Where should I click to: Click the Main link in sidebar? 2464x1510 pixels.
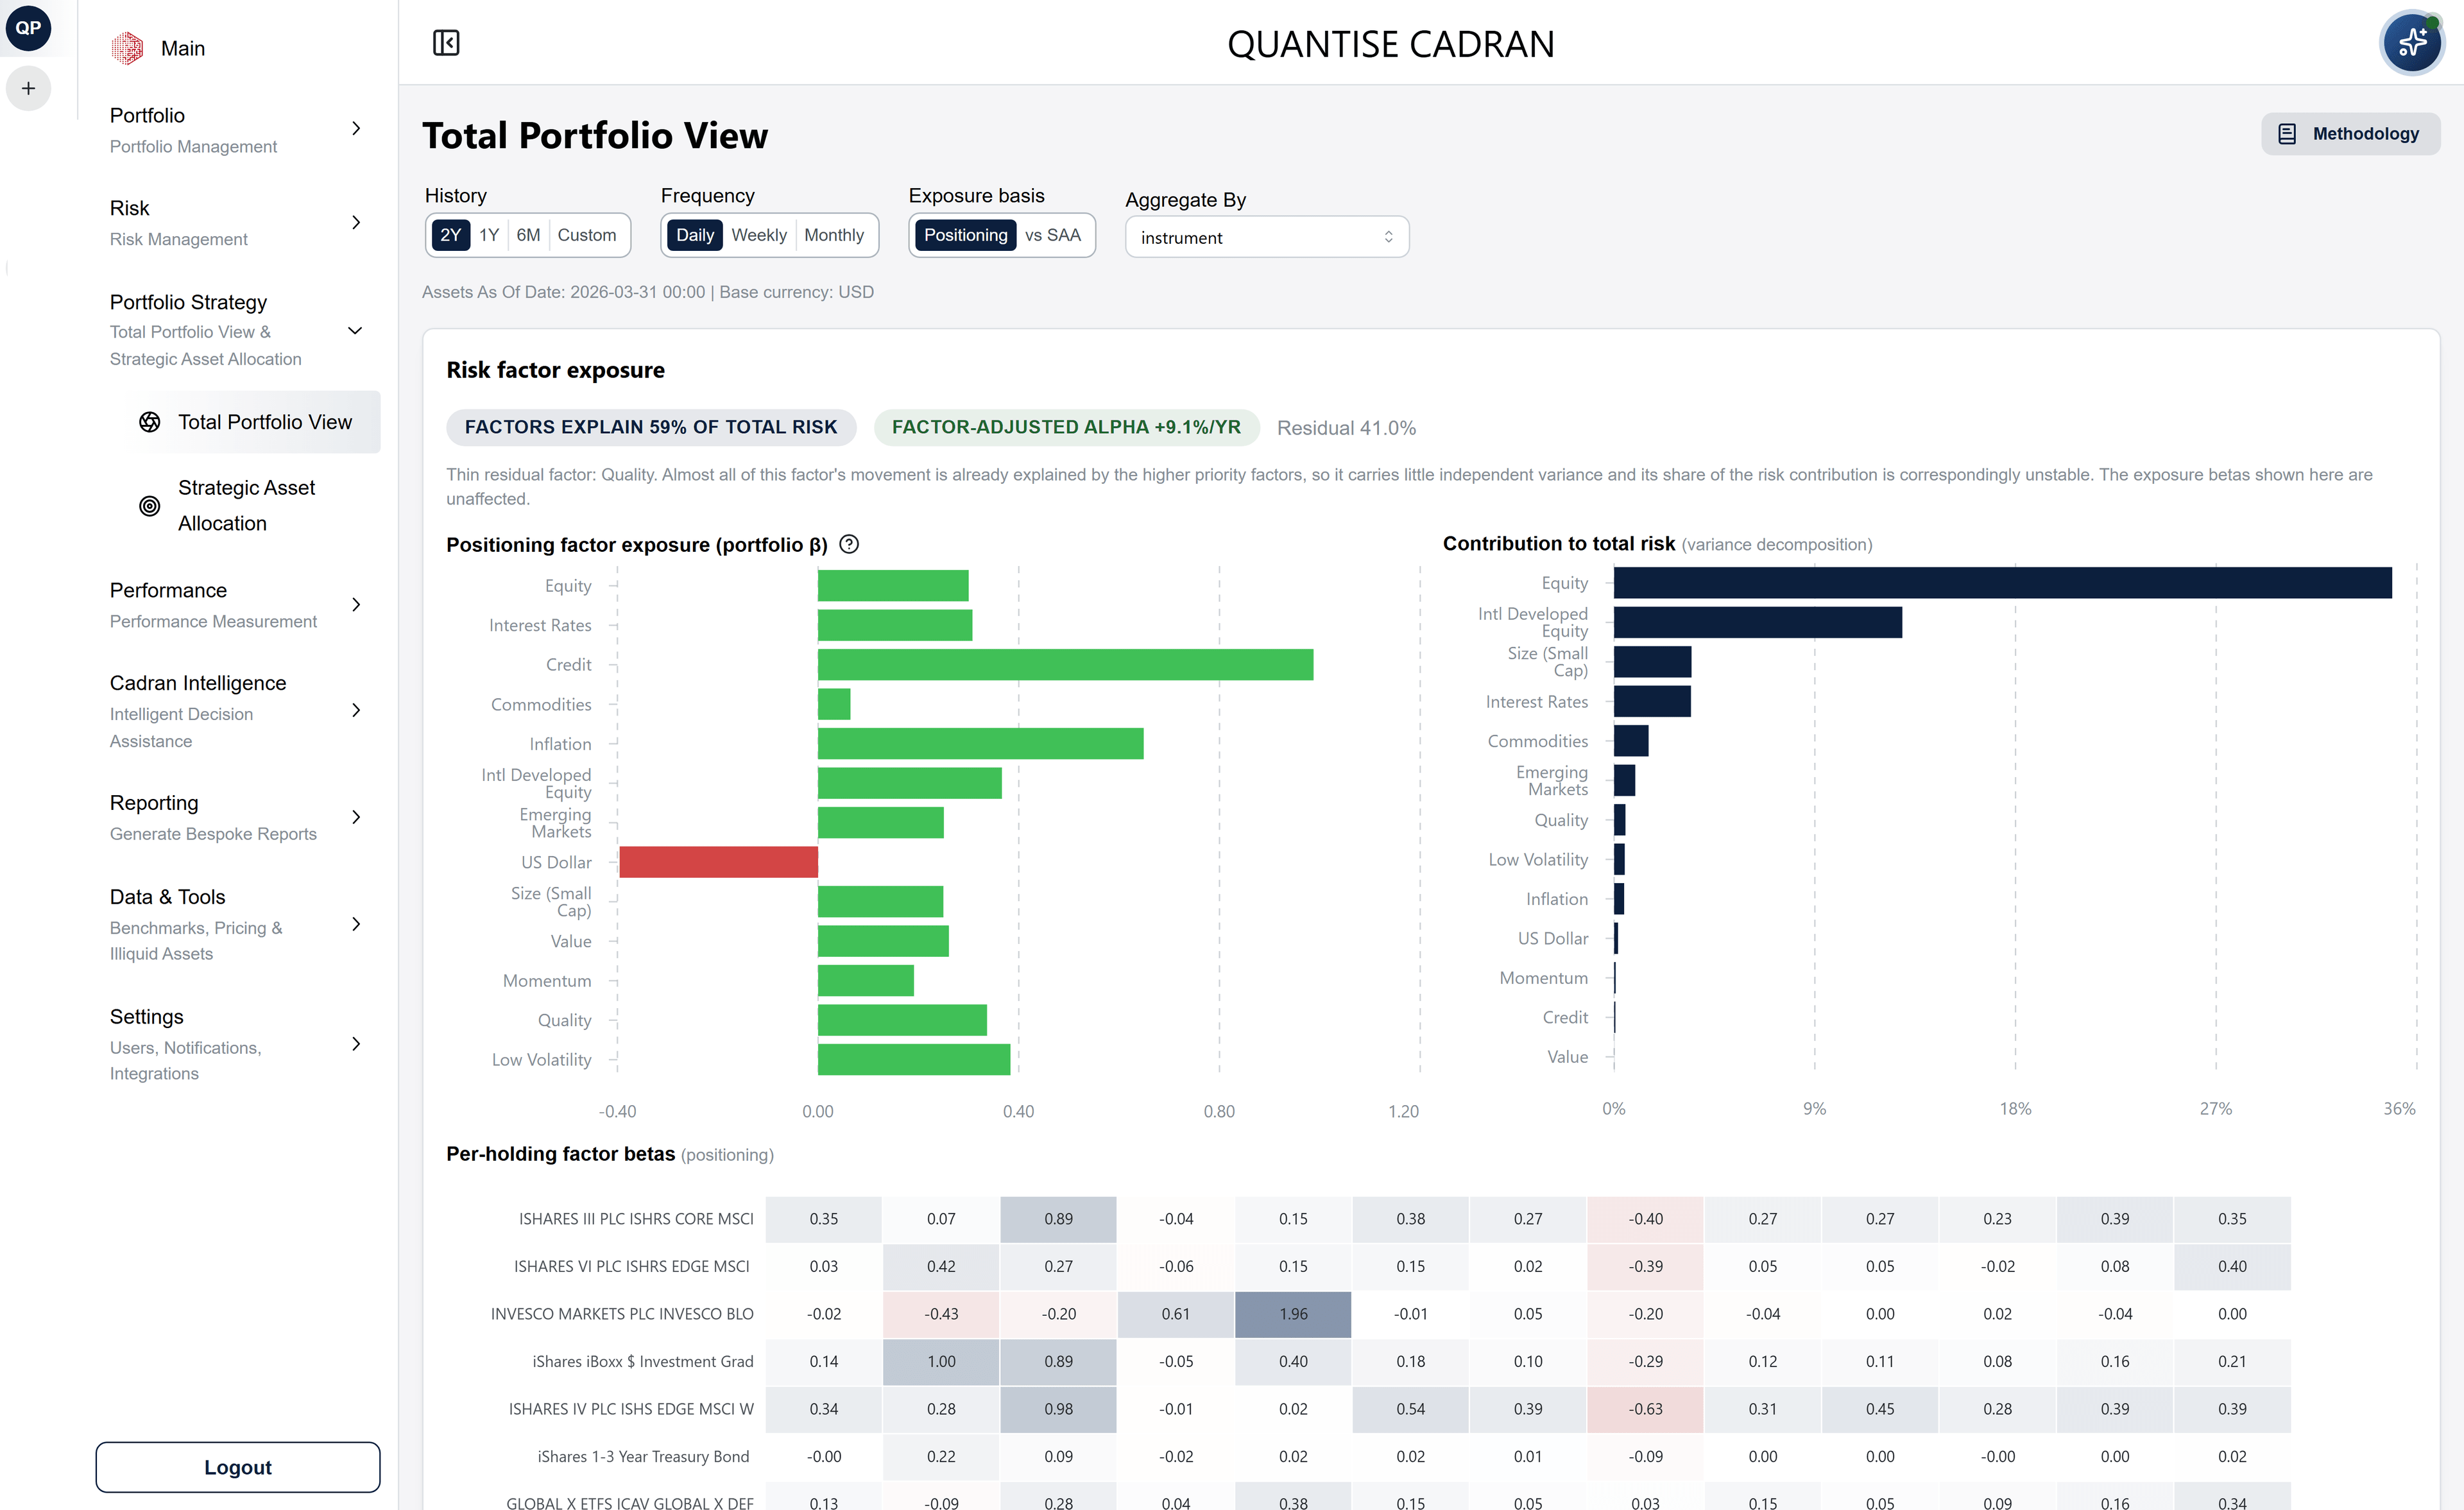click(183, 48)
